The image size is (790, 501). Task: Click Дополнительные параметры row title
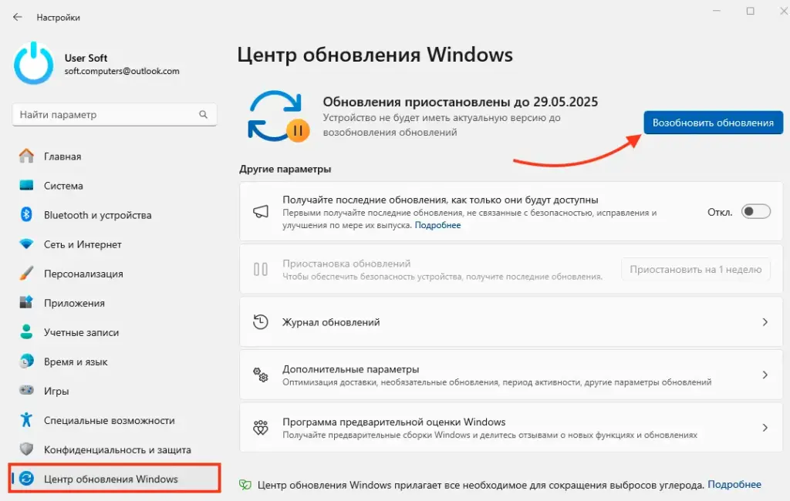351,369
